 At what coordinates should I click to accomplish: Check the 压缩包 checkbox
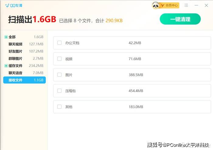pyautogui.click(x=59, y=91)
